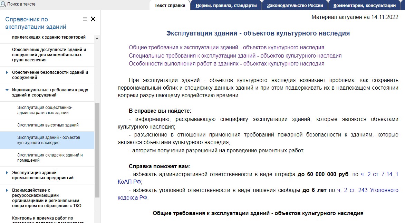This screenshot has width=405, height=223.
Task: Follow link 'Специальные требования к эксплуатации зданий'
Action: pos(235,56)
